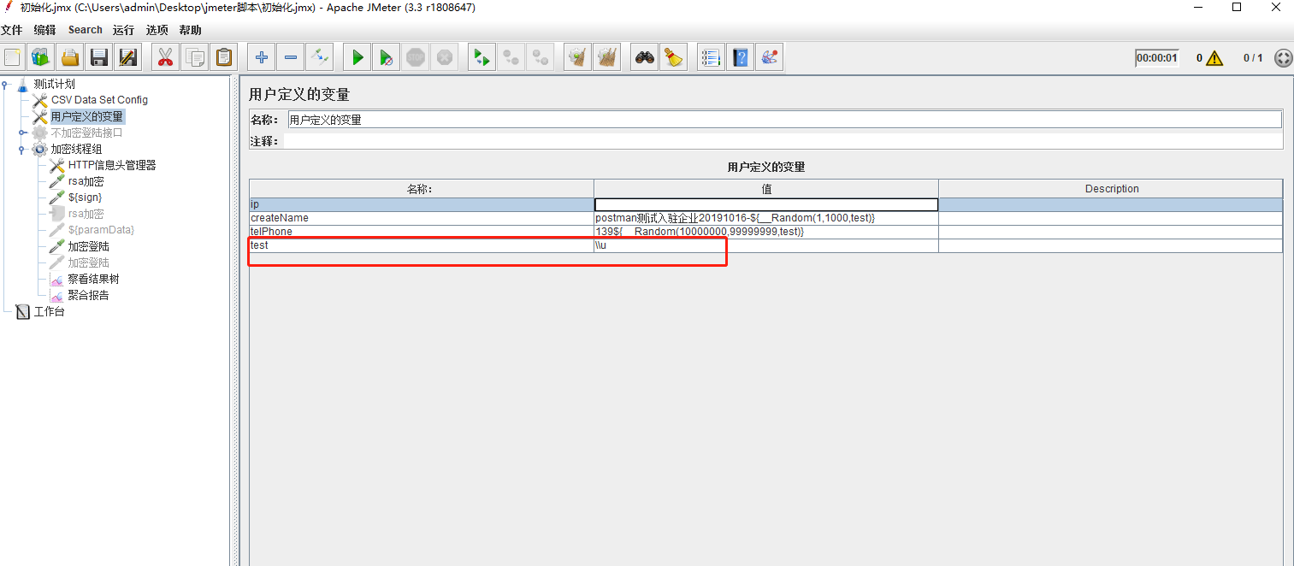
Task: Open an existing test plan file
Action: click(x=68, y=56)
